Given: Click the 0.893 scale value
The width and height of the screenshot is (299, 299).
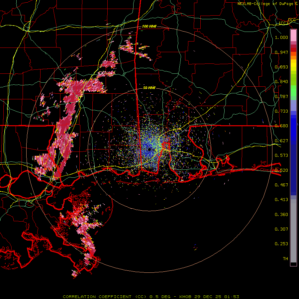Looking at the screenshot, I should tap(281, 67).
